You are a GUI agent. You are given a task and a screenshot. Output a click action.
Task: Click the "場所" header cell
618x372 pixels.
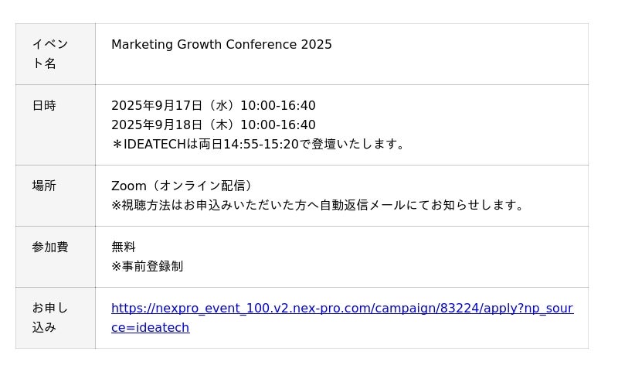point(44,186)
